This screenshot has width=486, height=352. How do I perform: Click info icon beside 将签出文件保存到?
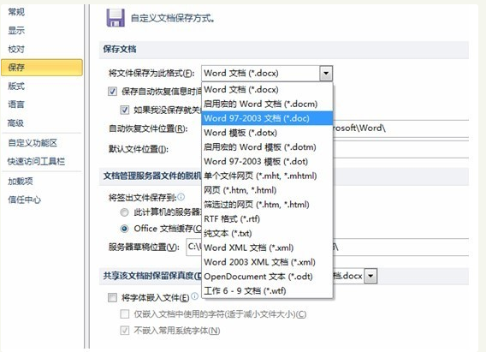point(181,197)
